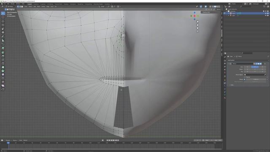Select the Knife tool
Viewport: 270px width, 152px height.
coord(3,63)
